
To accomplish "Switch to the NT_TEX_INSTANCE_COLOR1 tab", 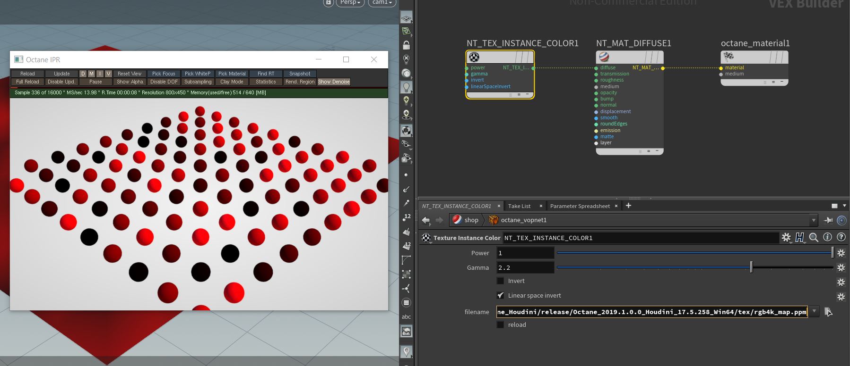I will pos(456,206).
